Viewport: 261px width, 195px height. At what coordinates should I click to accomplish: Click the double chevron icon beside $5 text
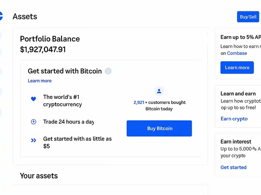[x=33, y=141]
